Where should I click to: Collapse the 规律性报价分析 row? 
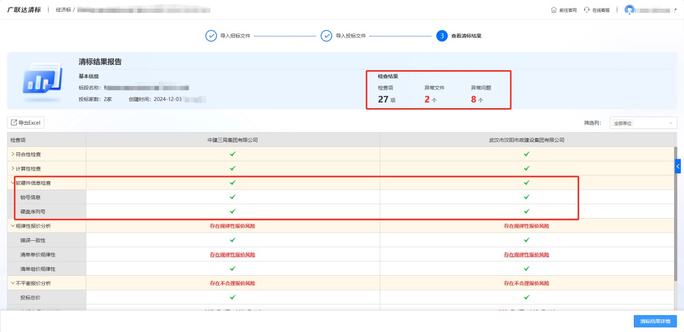click(13, 226)
